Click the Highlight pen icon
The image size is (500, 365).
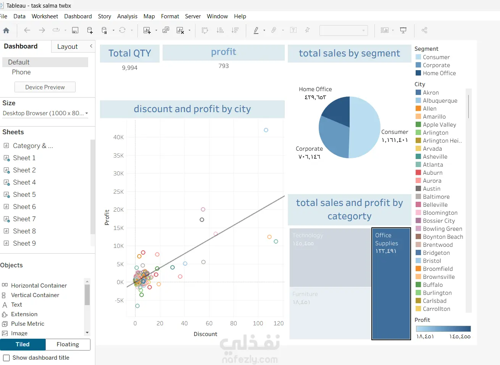click(x=256, y=31)
